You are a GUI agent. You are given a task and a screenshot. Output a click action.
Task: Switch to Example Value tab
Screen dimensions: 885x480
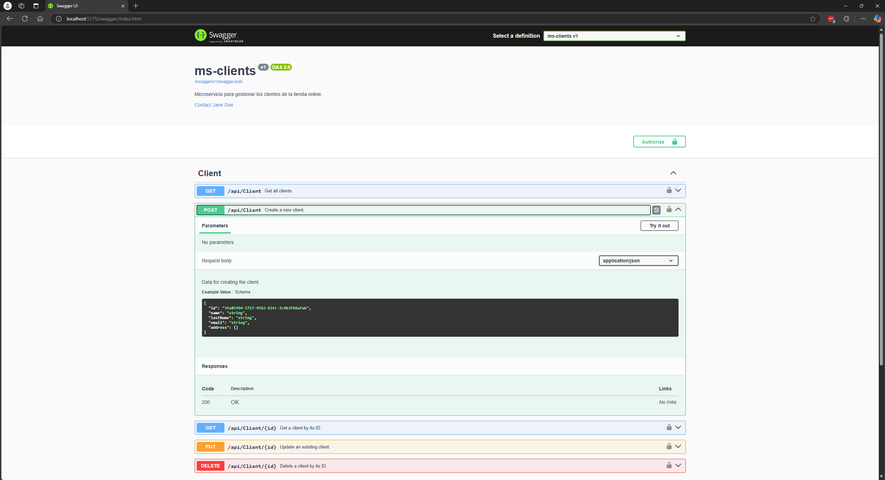click(x=216, y=292)
